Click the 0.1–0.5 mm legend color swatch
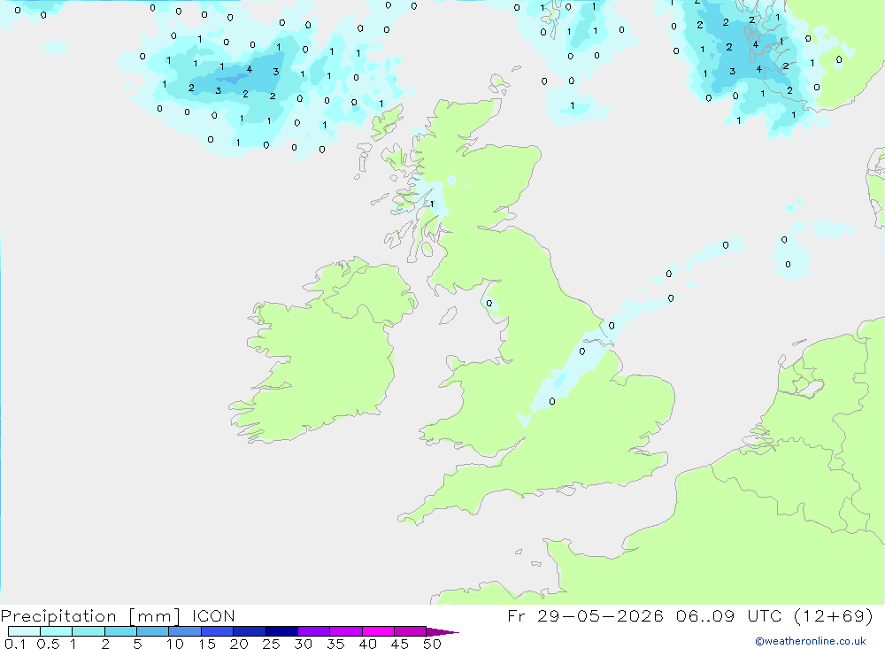 [x=24, y=631]
